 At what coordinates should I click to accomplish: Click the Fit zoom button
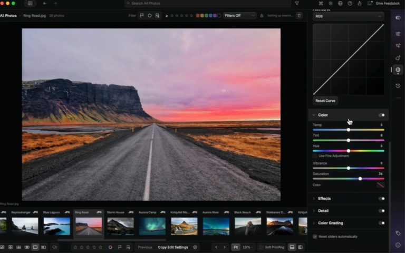(x=236, y=247)
